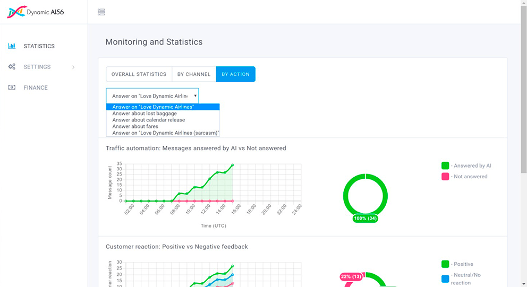Screen dimensions: 527x287
Task: Click the 100% (34) donut label
Action: (x=365, y=219)
